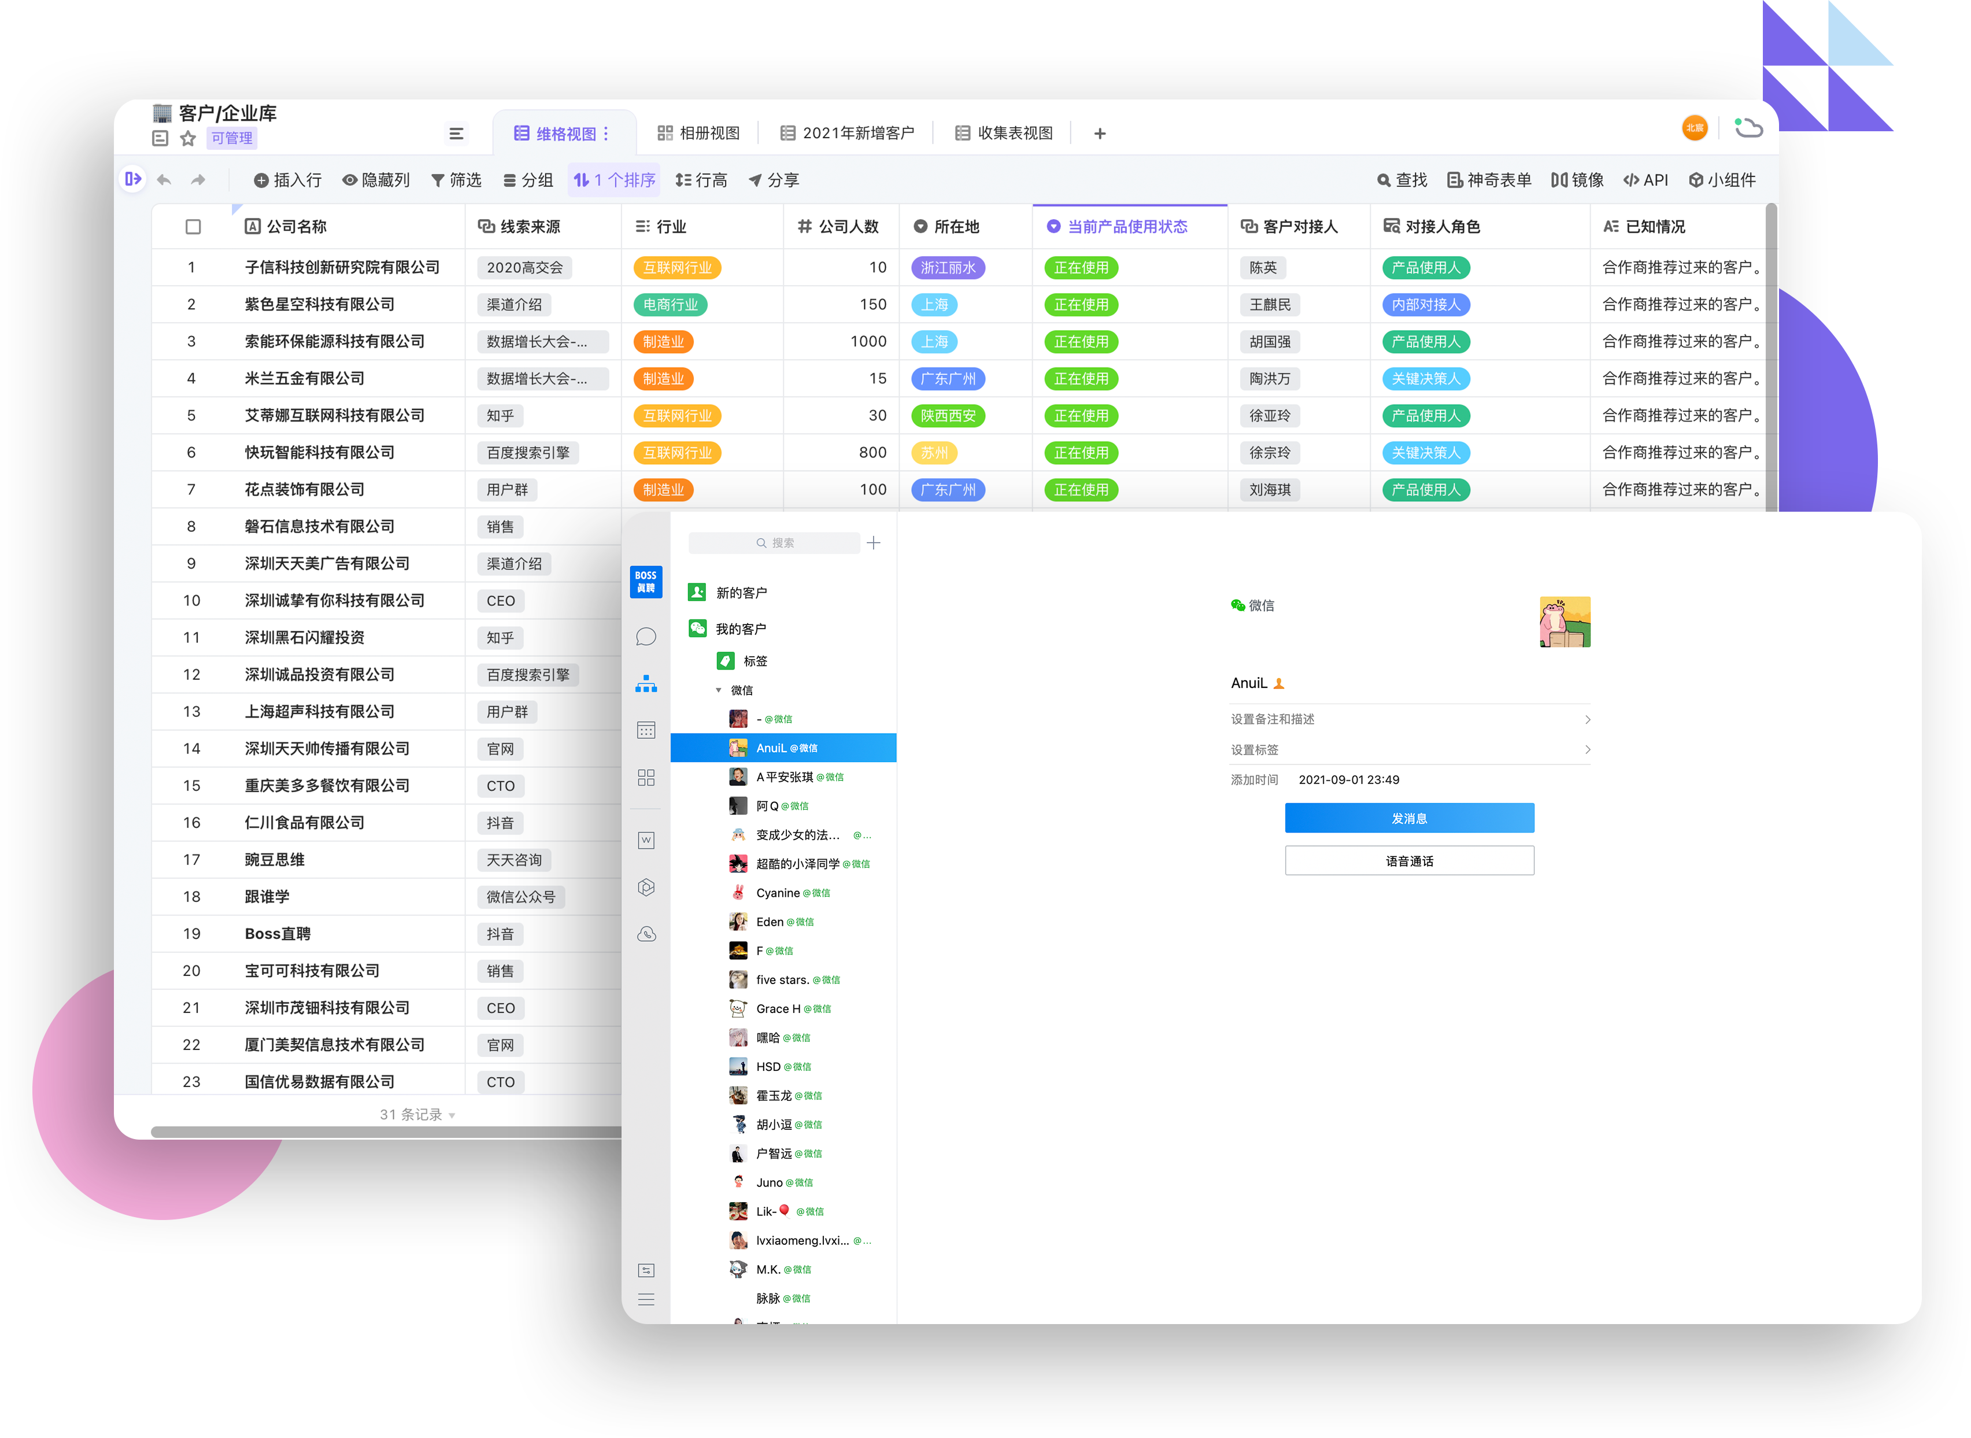Collapse the 微信 tree group arrow
The height and width of the screenshot is (1438, 1971).
(719, 690)
